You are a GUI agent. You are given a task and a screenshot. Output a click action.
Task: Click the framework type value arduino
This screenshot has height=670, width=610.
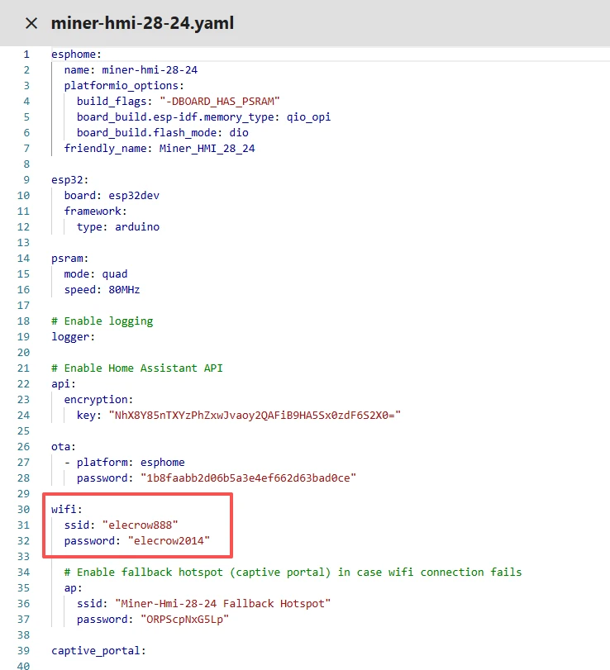click(137, 226)
